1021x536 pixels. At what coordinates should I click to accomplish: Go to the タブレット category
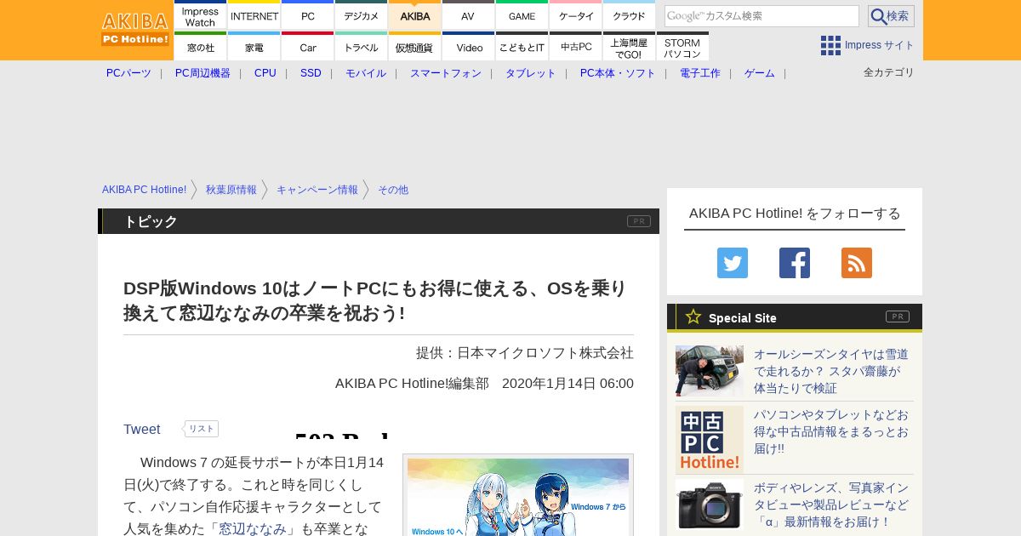click(531, 73)
